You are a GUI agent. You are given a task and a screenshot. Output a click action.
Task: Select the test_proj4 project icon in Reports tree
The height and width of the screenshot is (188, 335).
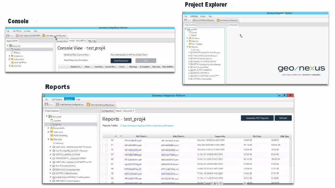tap(50, 117)
